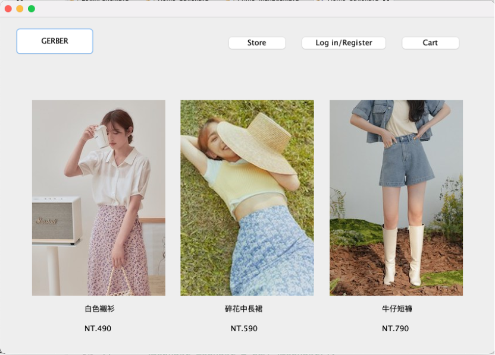This screenshot has width=495, height=355.
Task: Click the GERBER brand button
Action: (55, 41)
